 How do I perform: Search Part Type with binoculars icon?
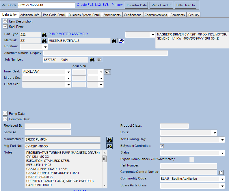(44, 35)
